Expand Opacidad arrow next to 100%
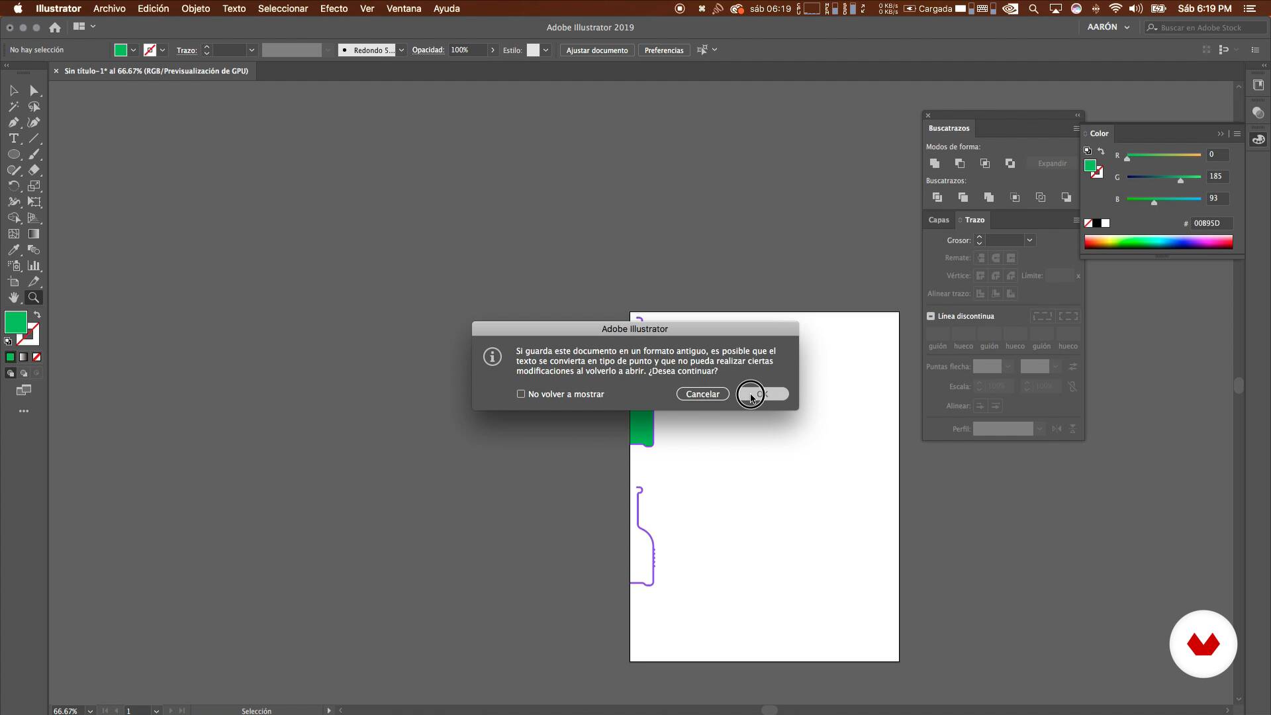1271x715 pixels. [x=493, y=50]
